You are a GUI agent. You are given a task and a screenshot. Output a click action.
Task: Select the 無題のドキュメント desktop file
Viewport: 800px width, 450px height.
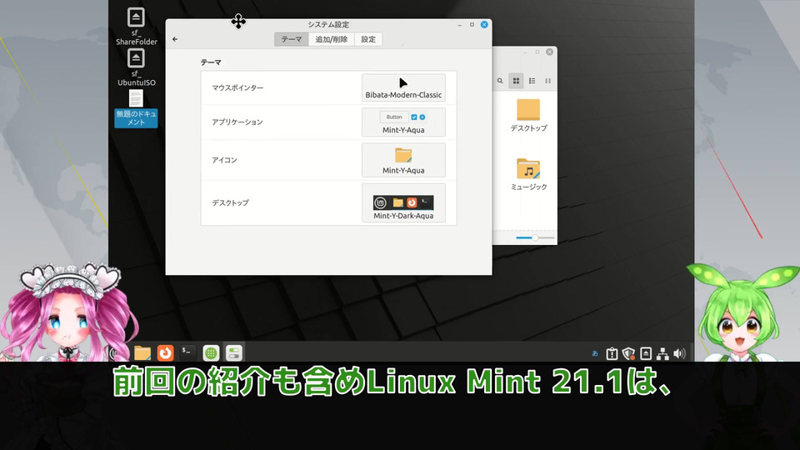(136, 108)
